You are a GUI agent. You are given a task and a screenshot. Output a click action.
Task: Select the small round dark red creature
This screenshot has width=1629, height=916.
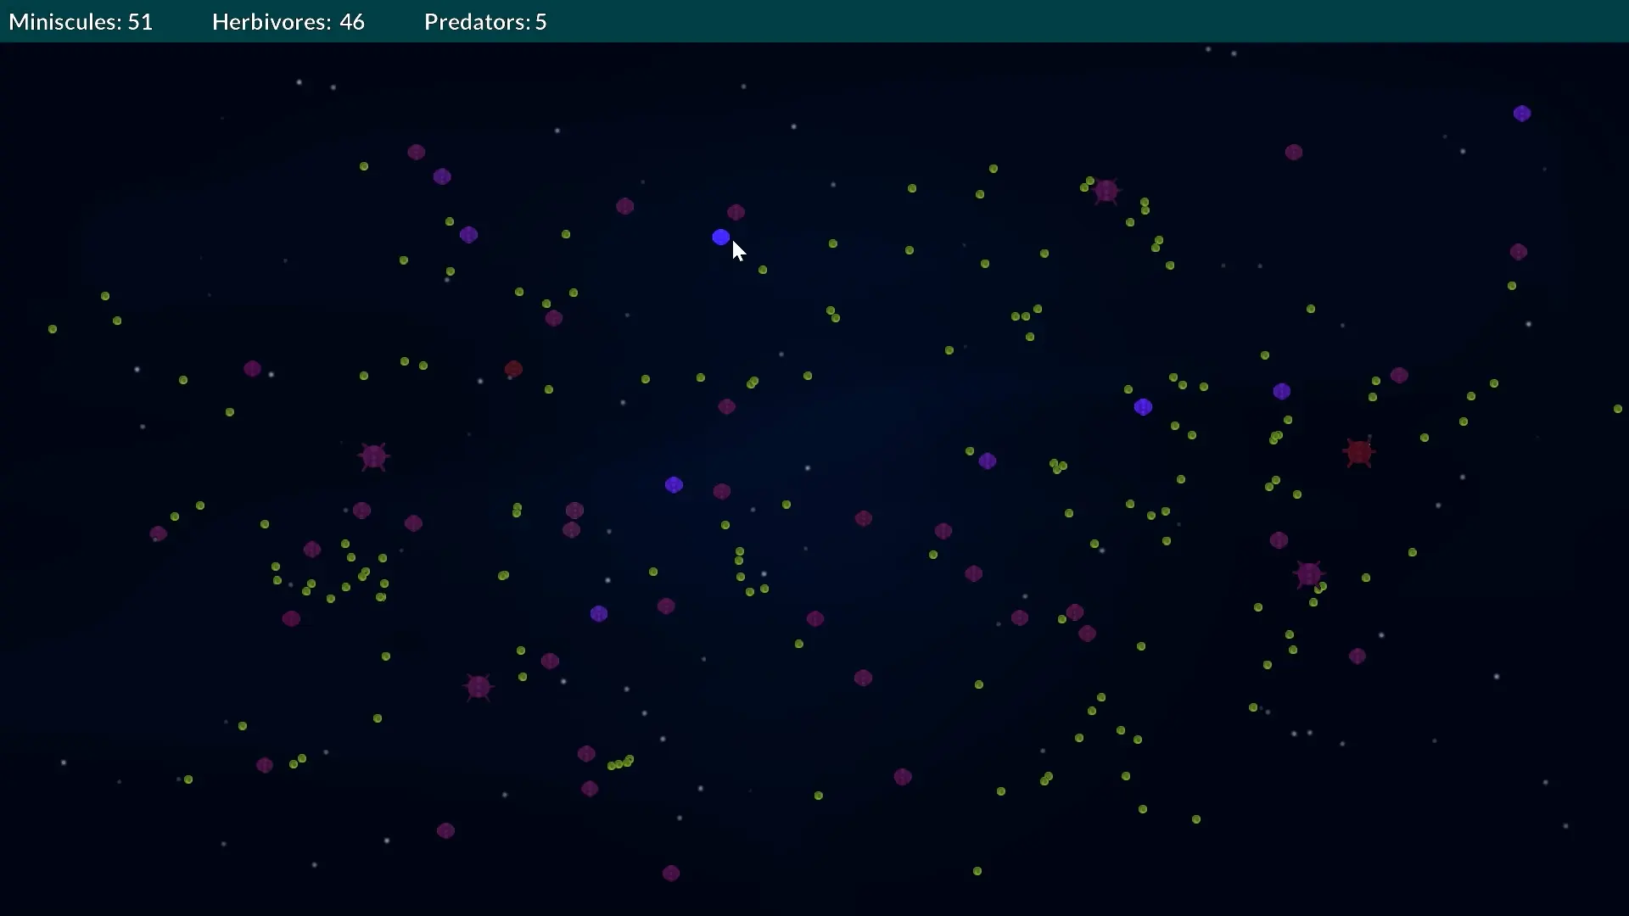pos(513,369)
